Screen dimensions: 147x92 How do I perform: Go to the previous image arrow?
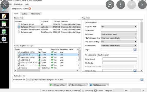point(132,5)
